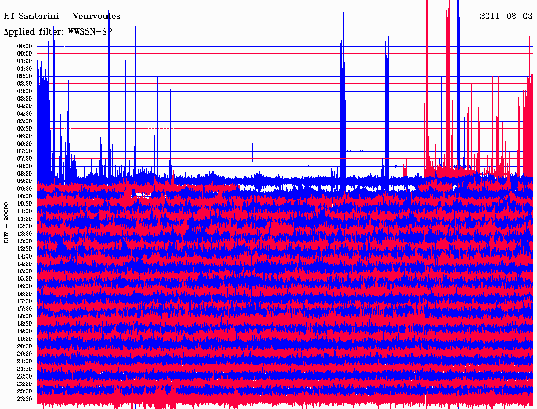The height and width of the screenshot is (409, 537).
Task: Click the 12:00 time label
Action: point(25,227)
